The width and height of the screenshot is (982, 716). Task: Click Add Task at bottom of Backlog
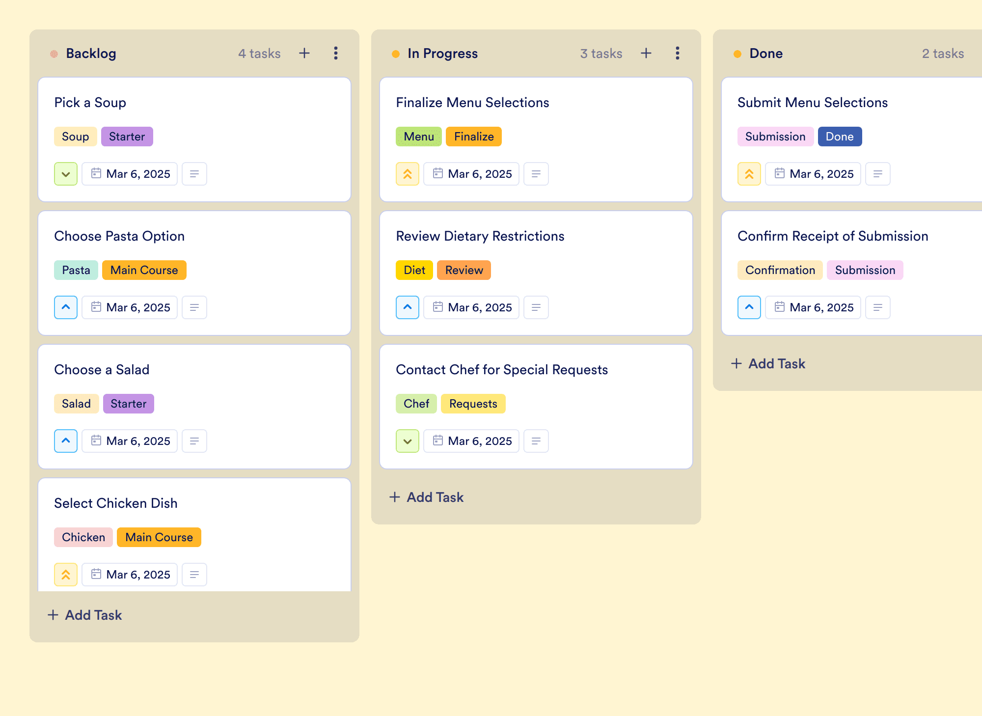coord(84,615)
